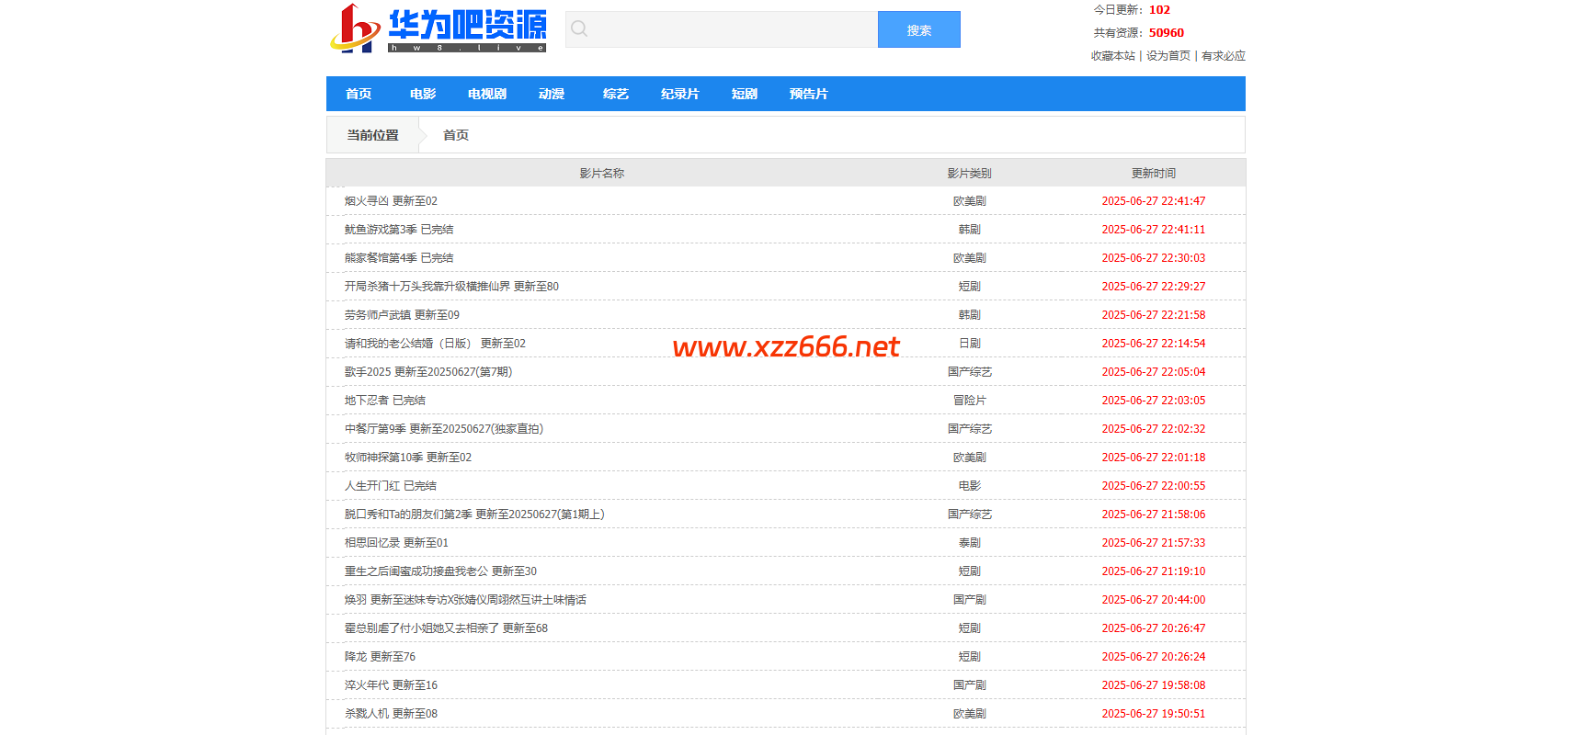The image size is (1572, 735).
Task: Open 杀戮人机 更新至08 entry
Action: (x=391, y=714)
